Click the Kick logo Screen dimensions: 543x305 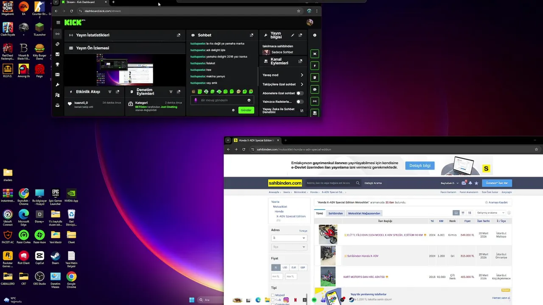click(x=75, y=22)
